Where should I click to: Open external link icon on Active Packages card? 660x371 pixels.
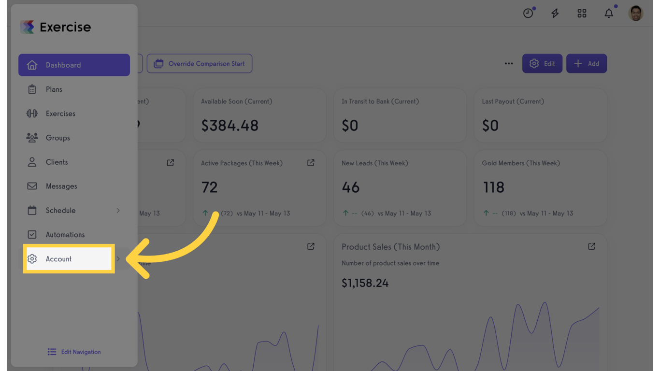coord(311,163)
